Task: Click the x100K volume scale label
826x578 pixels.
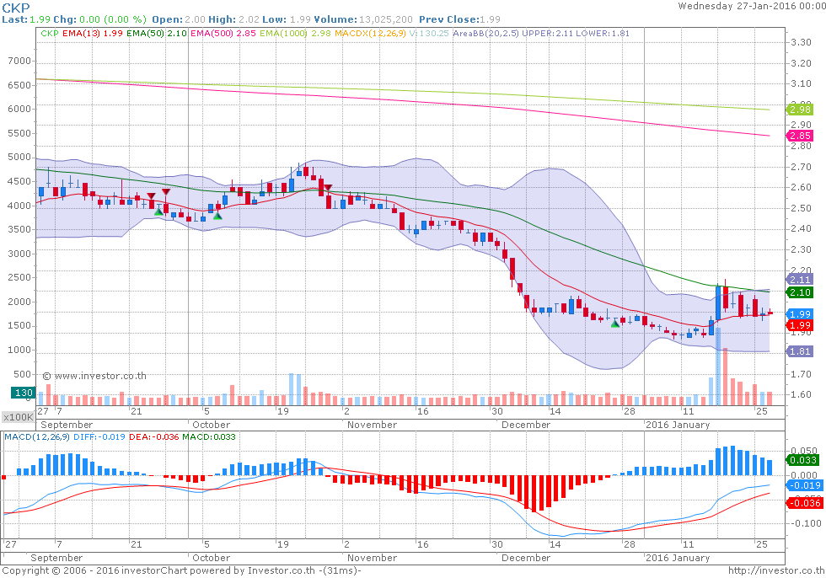Action: 18,417
